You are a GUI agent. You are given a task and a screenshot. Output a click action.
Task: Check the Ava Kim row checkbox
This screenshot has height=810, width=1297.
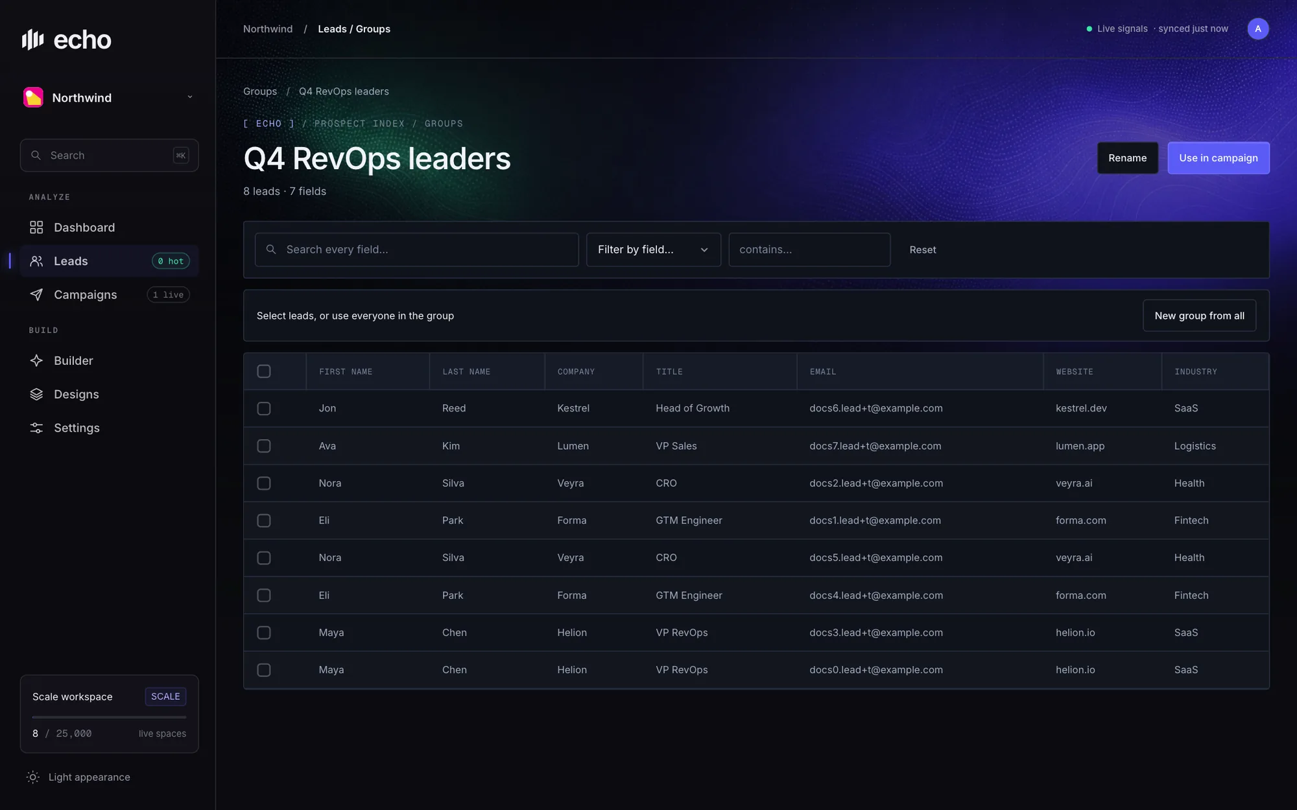coord(264,446)
